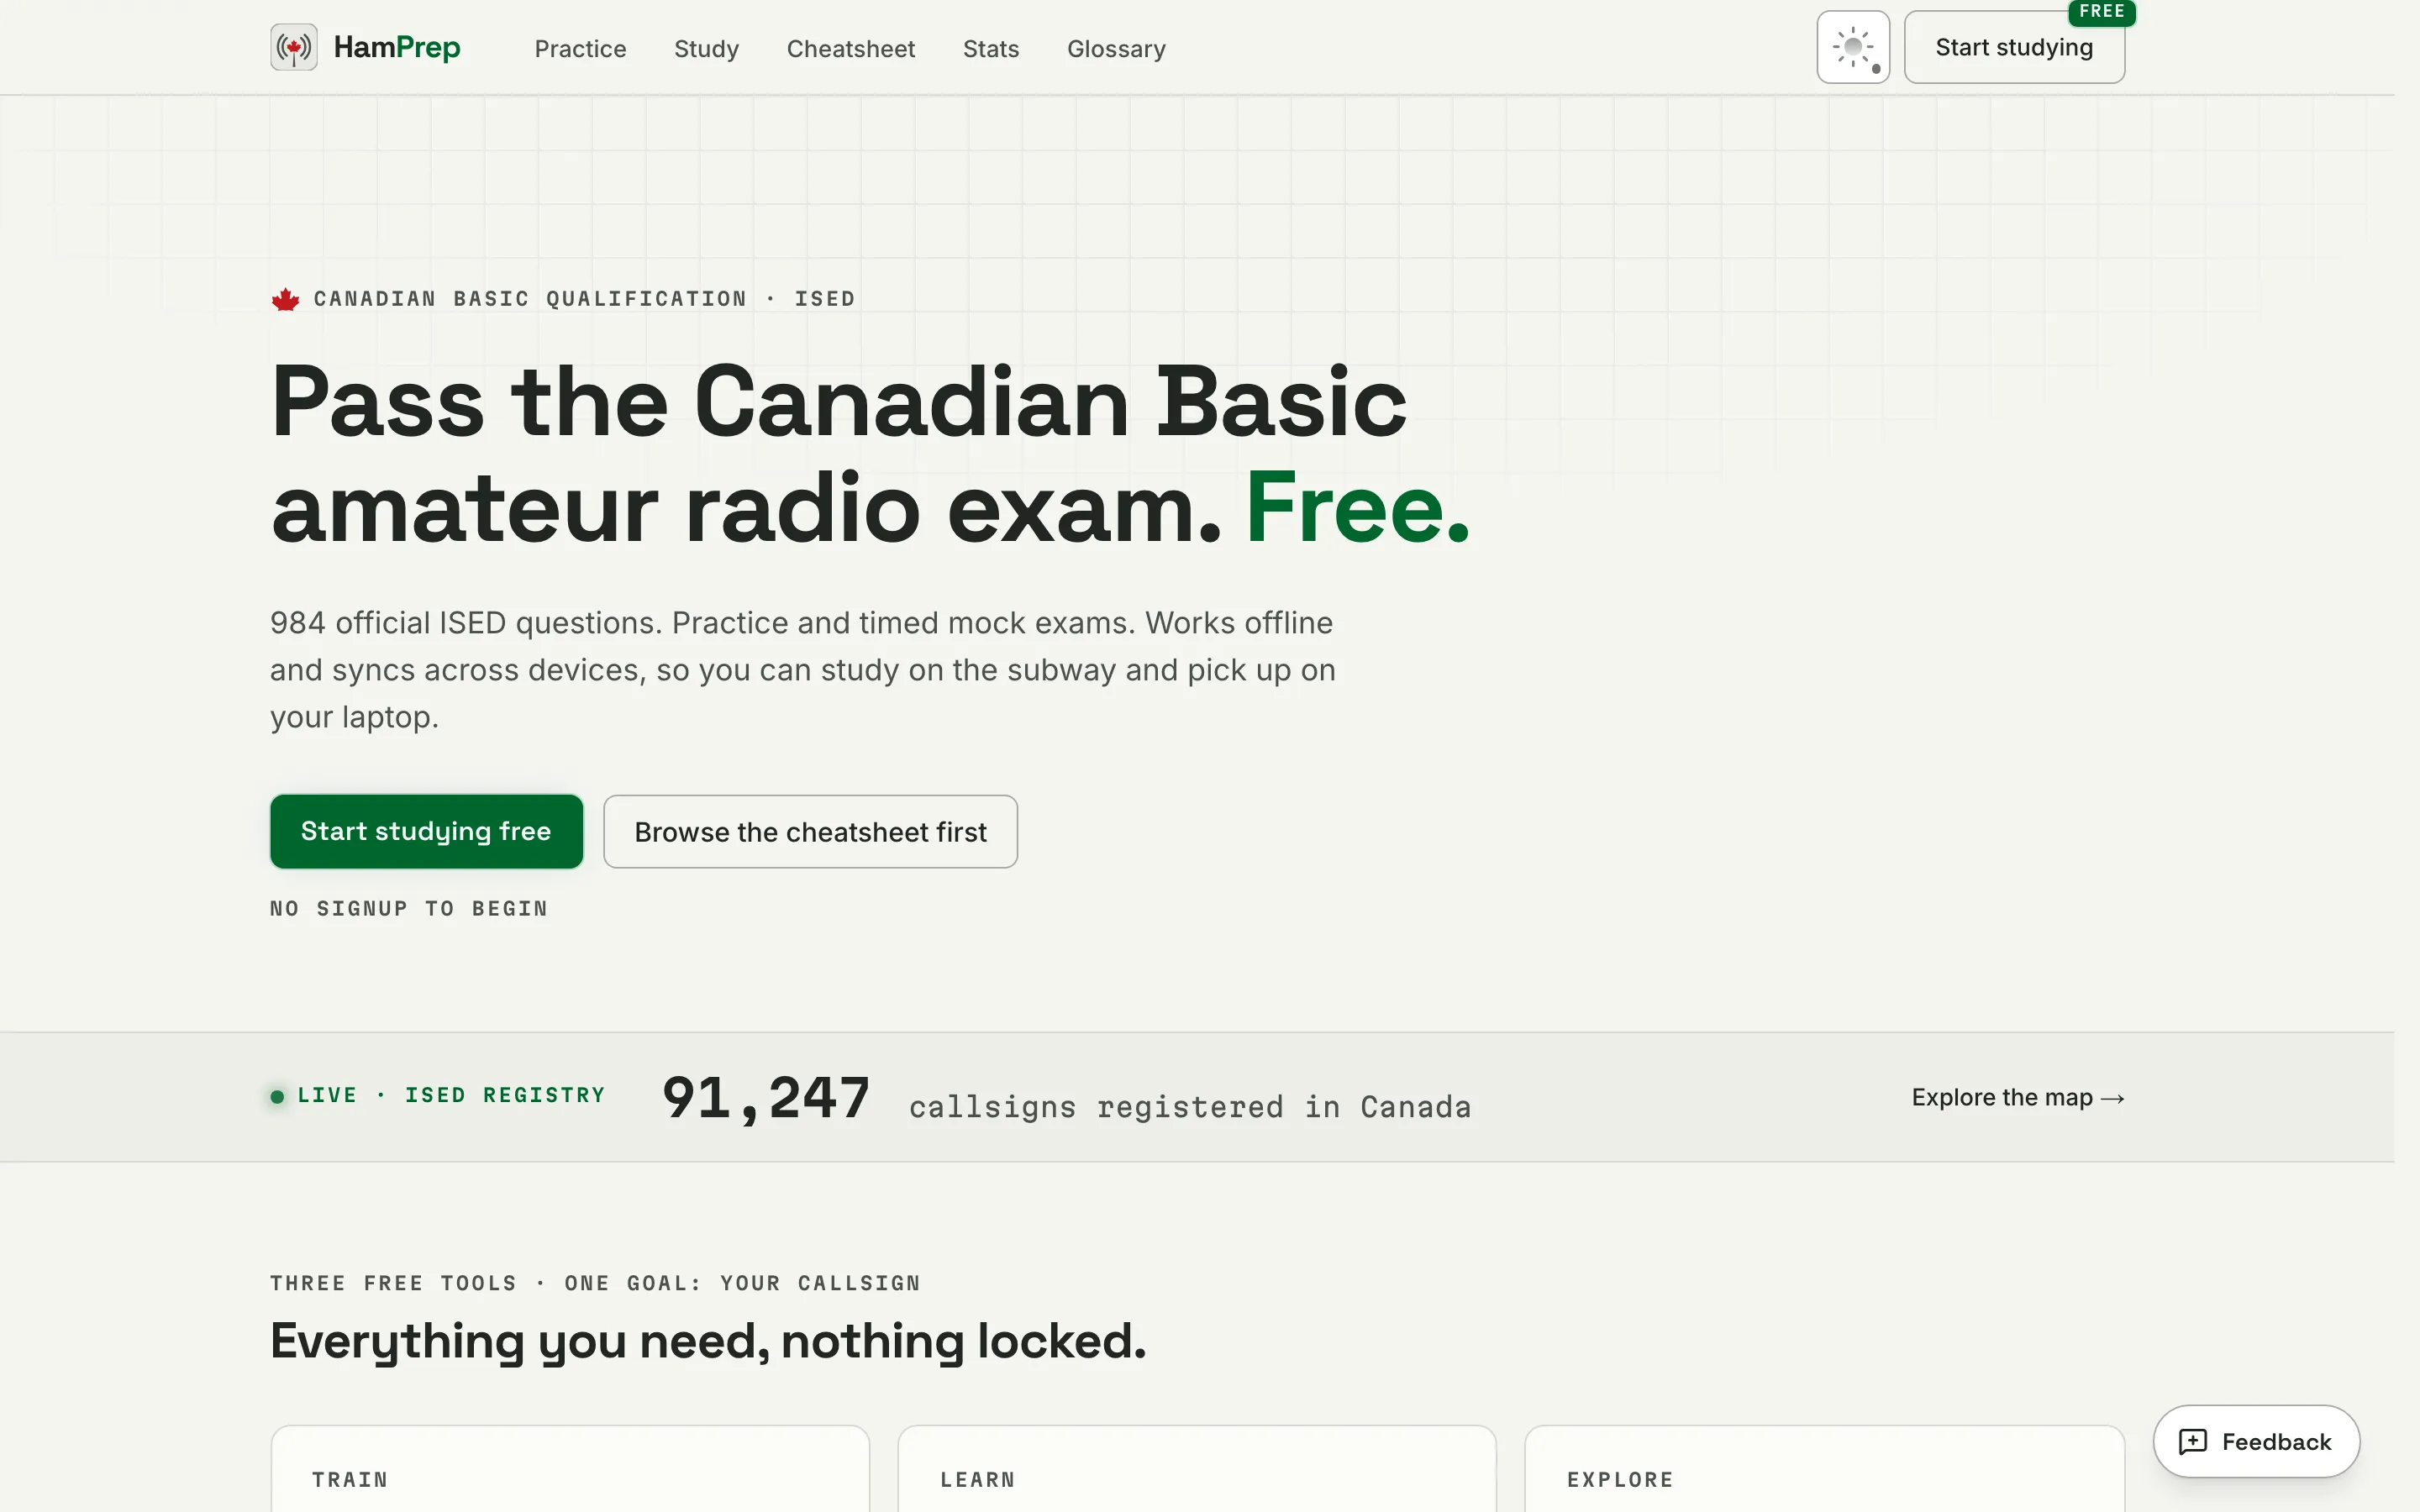The image size is (2420, 1512).
Task: Open the Practice nav item
Action: [x=580, y=48]
